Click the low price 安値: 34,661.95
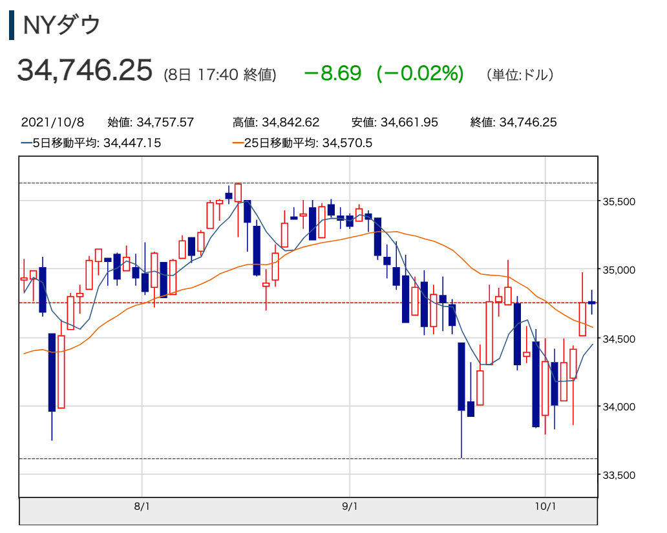Screen dimensions: 667x533 (x=394, y=123)
